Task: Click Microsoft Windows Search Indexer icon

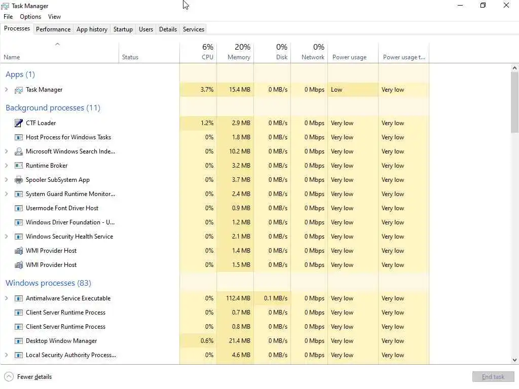Action: pyautogui.click(x=19, y=151)
